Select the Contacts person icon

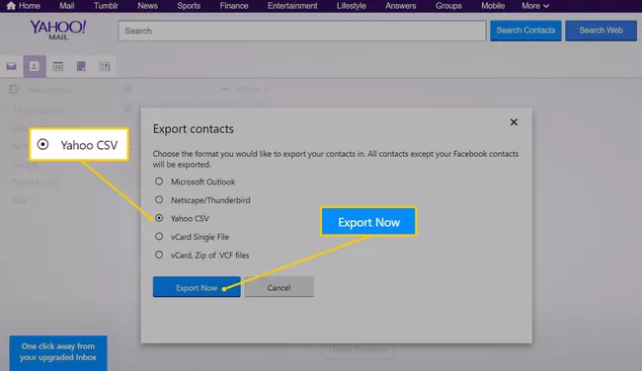(35, 66)
